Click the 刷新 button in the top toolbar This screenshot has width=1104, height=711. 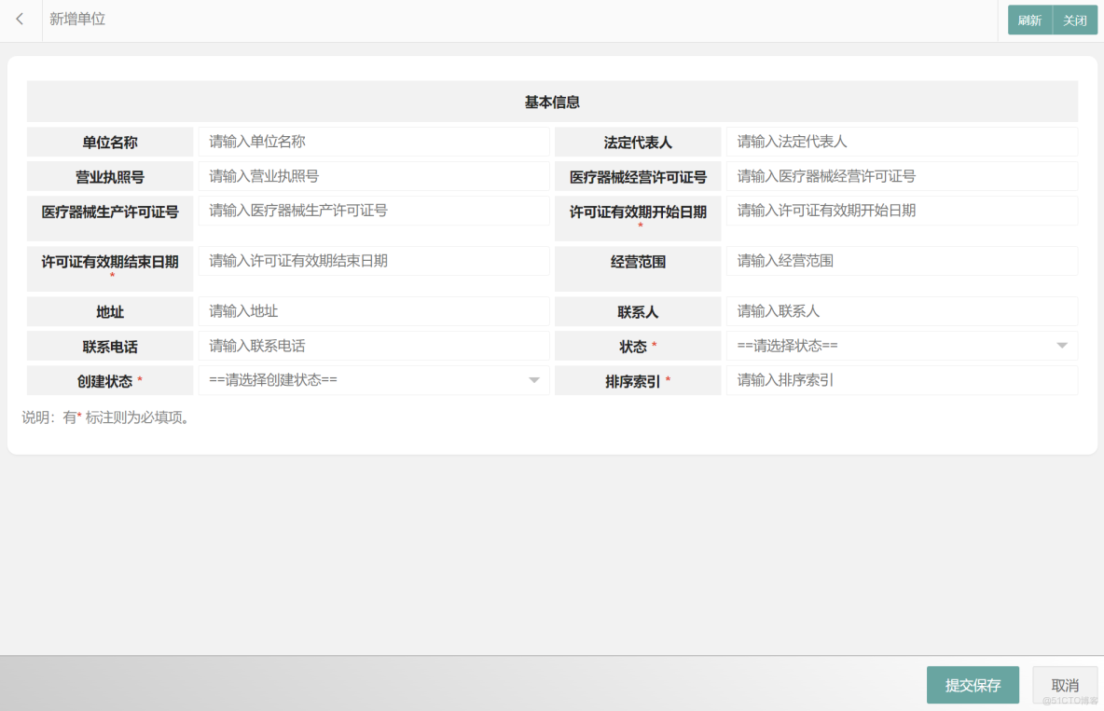(1029, 20)
